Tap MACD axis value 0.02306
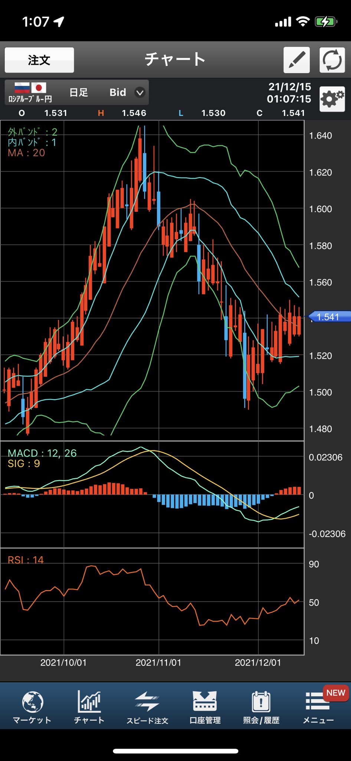 pos(326,457)
